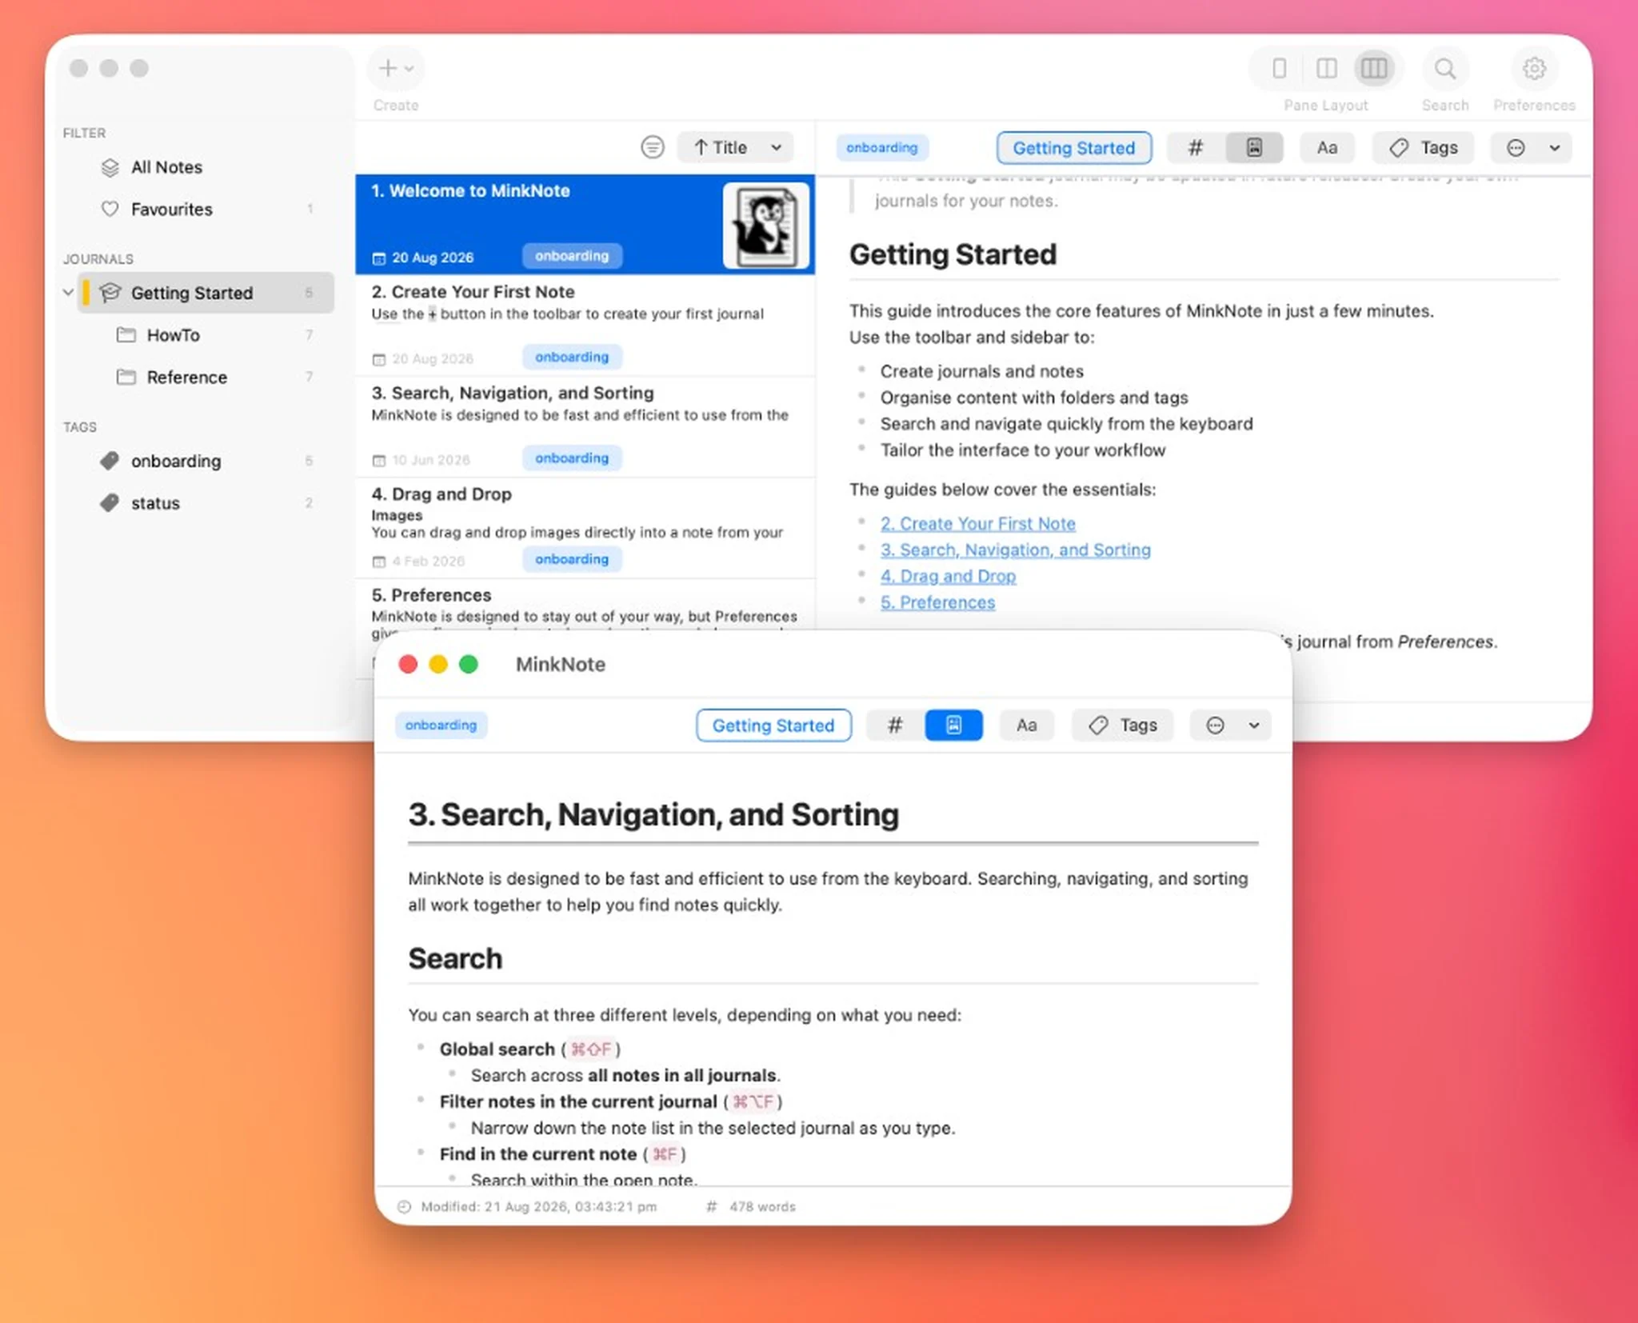
Task: Follow link 4. Drag and Drop
Action: click(948, 576)
